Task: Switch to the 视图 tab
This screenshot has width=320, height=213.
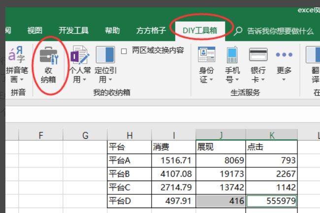Action: (35, 30)
